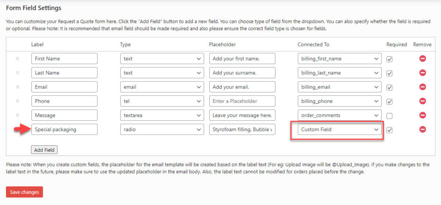Click the drag handle beside Message
The height and width of the screenshot is (205, 441).
17,115
